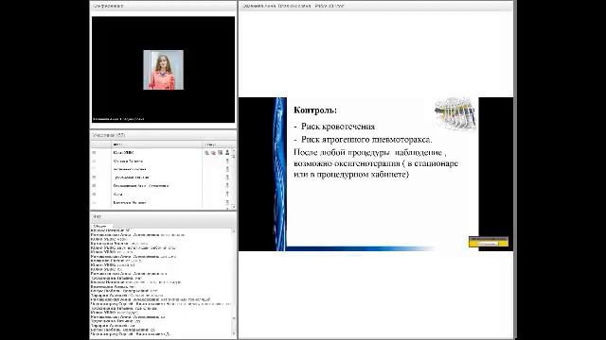This screenshot has width=606, height=340.
Task: Sort participants by the Статус column header
Action: click(x=217, y=144)
